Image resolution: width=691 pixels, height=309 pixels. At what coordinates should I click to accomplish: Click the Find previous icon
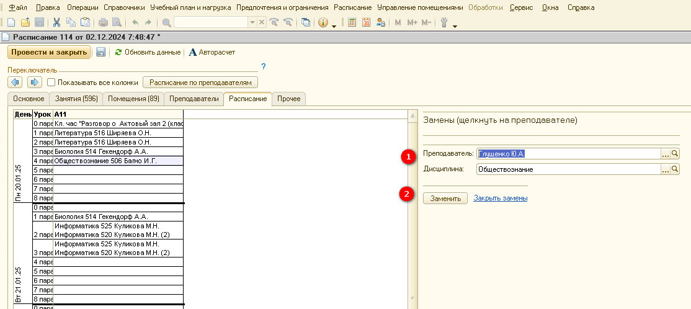tap(288, 22)
